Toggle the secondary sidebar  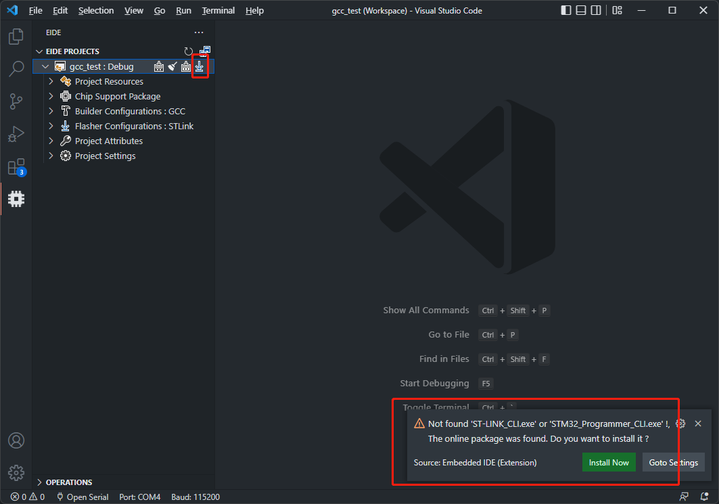pos(597,10)
